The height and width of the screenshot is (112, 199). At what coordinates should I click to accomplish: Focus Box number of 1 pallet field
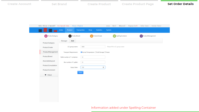(93, 62)
